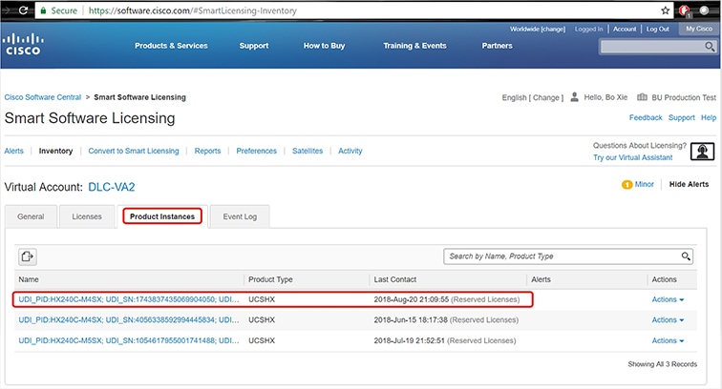The width and height of the screenshot is (722, 389).
Task: Open the Feedback link
Action: point(646,117)
